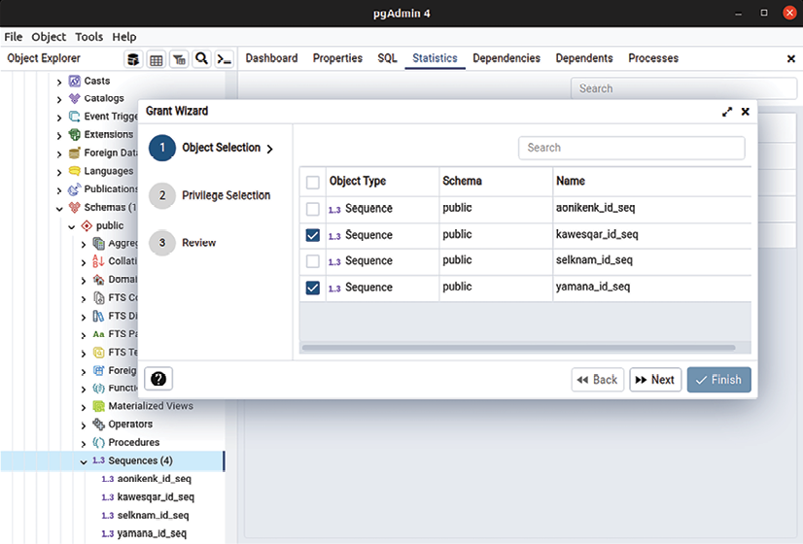803x544 pixels.
Task: Click the Domains node icon
Action: point(99,280)
